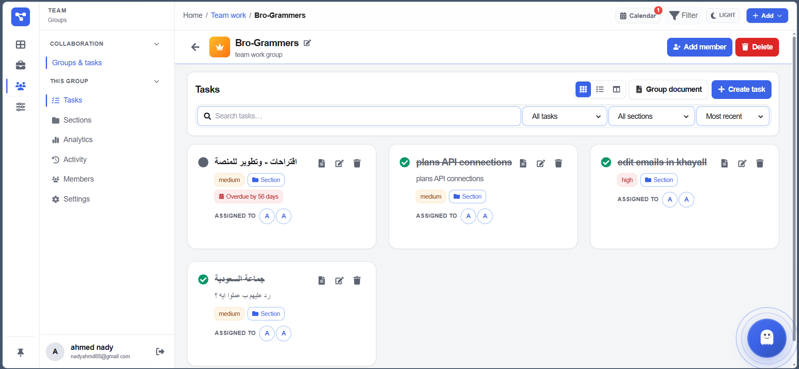
Task: Click the Filter button
Action: pyautogui.click(x=683, y=15)
